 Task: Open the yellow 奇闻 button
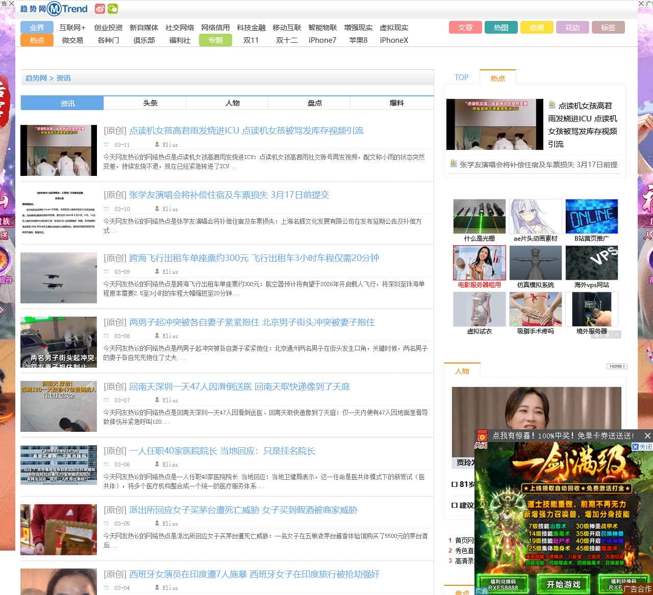(x=537, y=28)
